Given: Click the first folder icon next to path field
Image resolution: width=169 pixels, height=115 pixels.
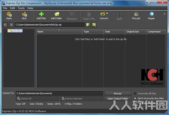Looking at the screenshot, I should click(x=88, y=25).
